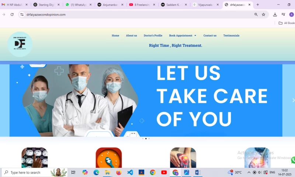The image size is (295, 177).
Task: View site information icon in address bar
Action: coord(22,14)
